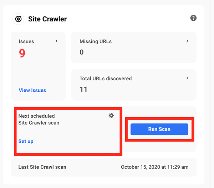Expand the Total URLs discovered chevron

(188, 78)
